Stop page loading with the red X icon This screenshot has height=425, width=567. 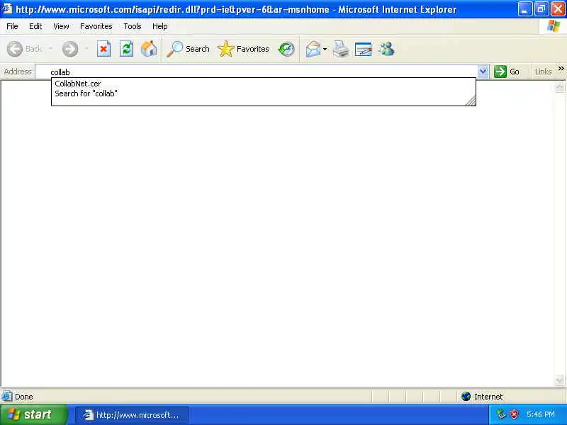pyautogui.click(x=103, y=49)
